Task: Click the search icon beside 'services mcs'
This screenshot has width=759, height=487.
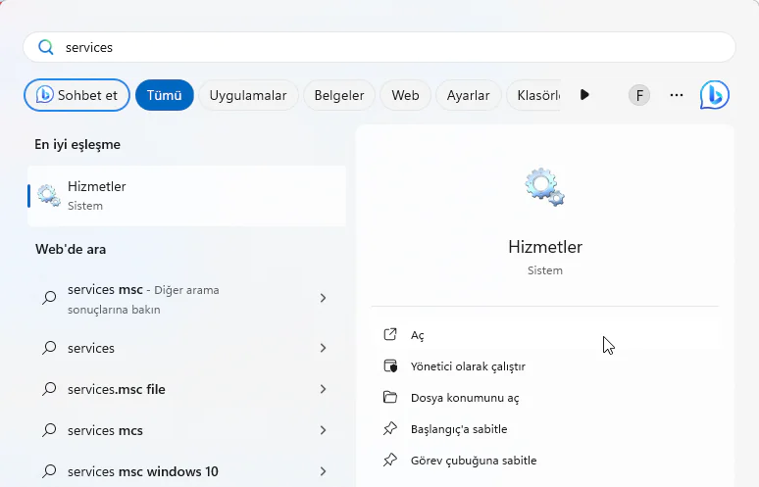Action: [49, 430]
